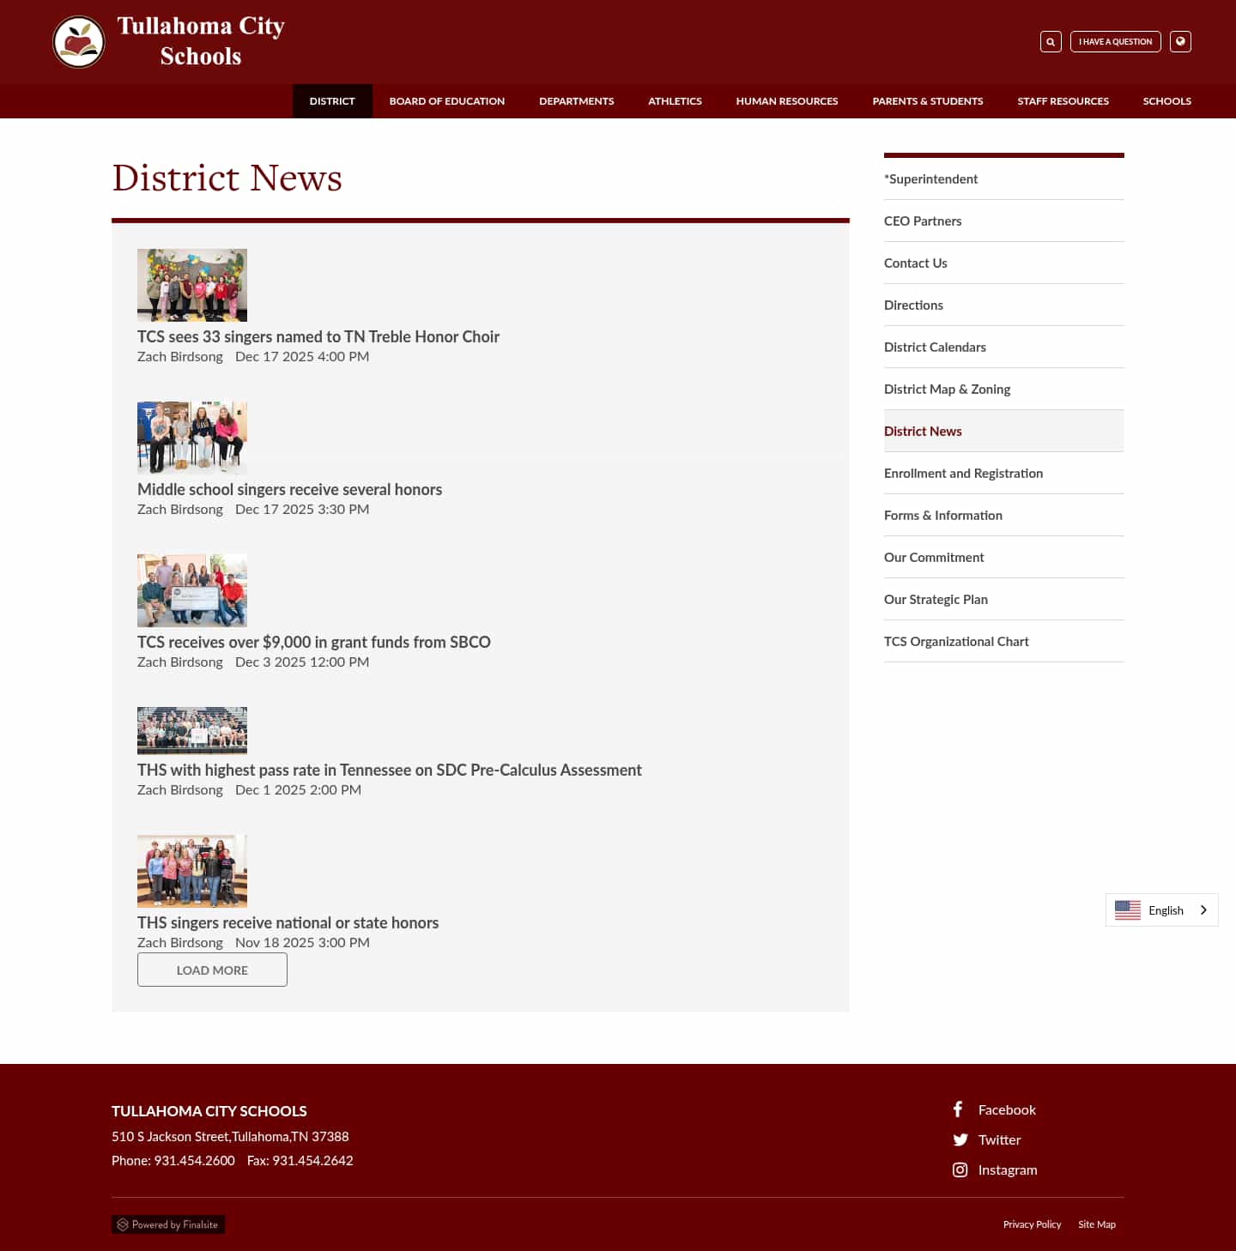Click the Tullahoma City Schools apple logo
The height and width of the screenshot is (1251, 1236).
78,42
